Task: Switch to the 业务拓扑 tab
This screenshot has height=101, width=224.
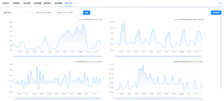Action: (x=6, y=3)
